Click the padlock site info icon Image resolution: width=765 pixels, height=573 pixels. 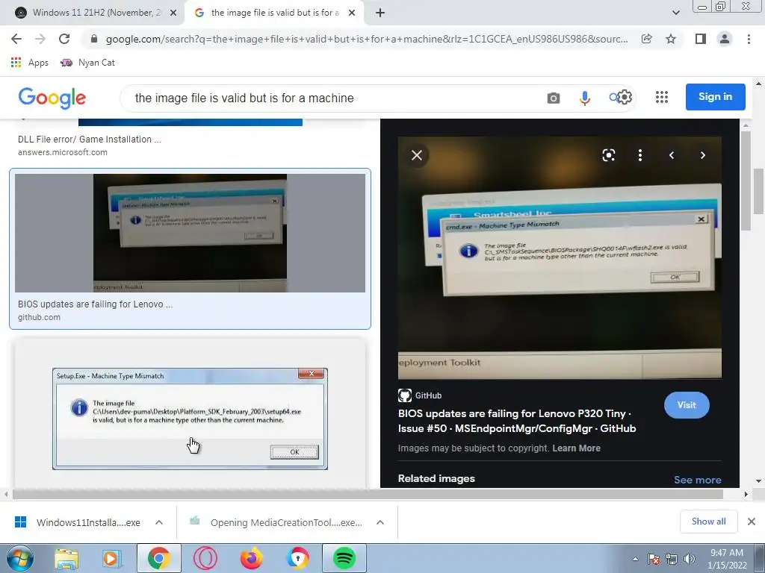[94, 39]
